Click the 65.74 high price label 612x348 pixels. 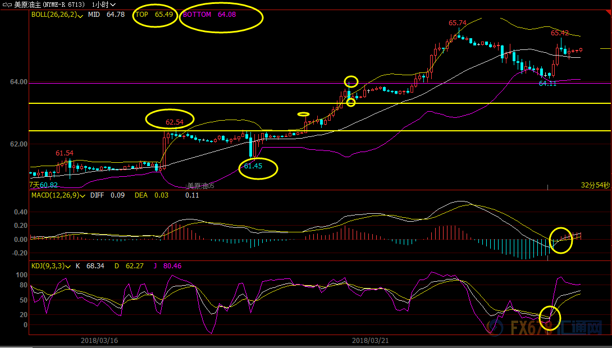point(458,23)
